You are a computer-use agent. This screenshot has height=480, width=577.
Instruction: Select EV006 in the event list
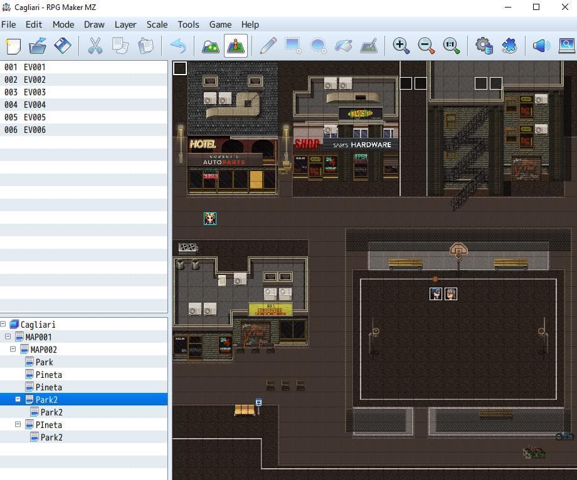tap(84, 130)
